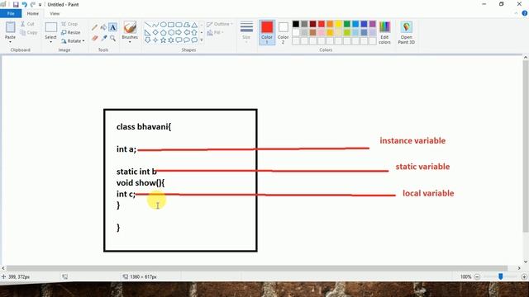
Task: Choose the Left arrow shape
Action: tap(187, 33)
